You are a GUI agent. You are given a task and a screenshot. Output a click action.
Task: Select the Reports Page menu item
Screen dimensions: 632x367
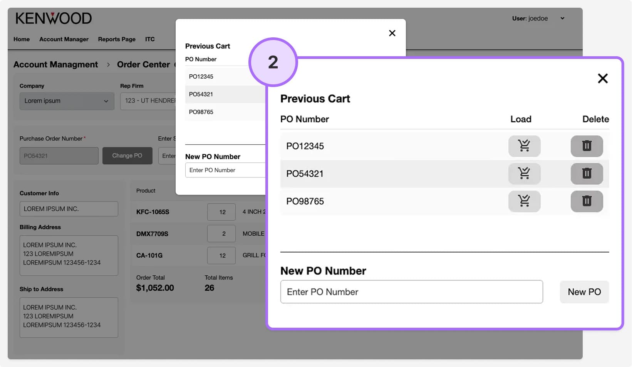point(116,39)
